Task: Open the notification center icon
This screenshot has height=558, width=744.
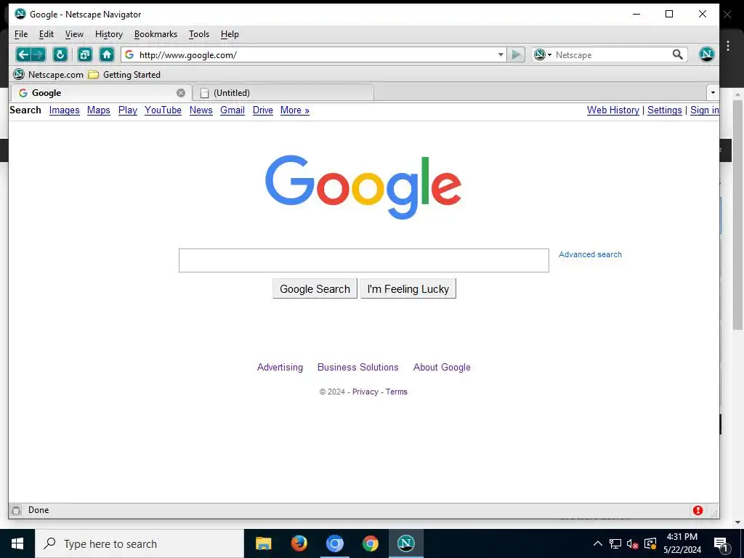Action: click(x=721, y=543)
